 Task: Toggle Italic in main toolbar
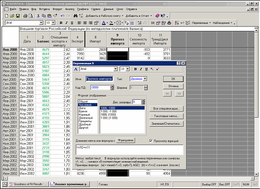click(x=66, y=23)
